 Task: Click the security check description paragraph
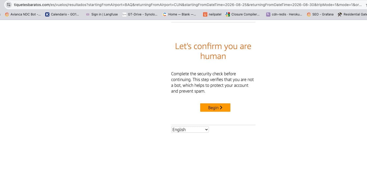click(213, 83)
